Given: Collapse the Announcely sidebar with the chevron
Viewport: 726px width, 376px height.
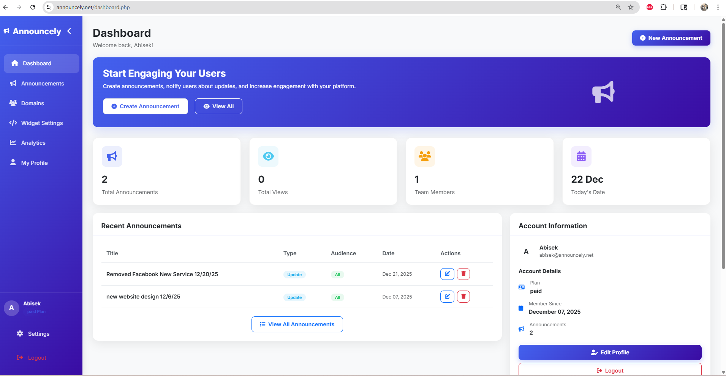Looking at the screenshot, I should [x=69, y=31].
